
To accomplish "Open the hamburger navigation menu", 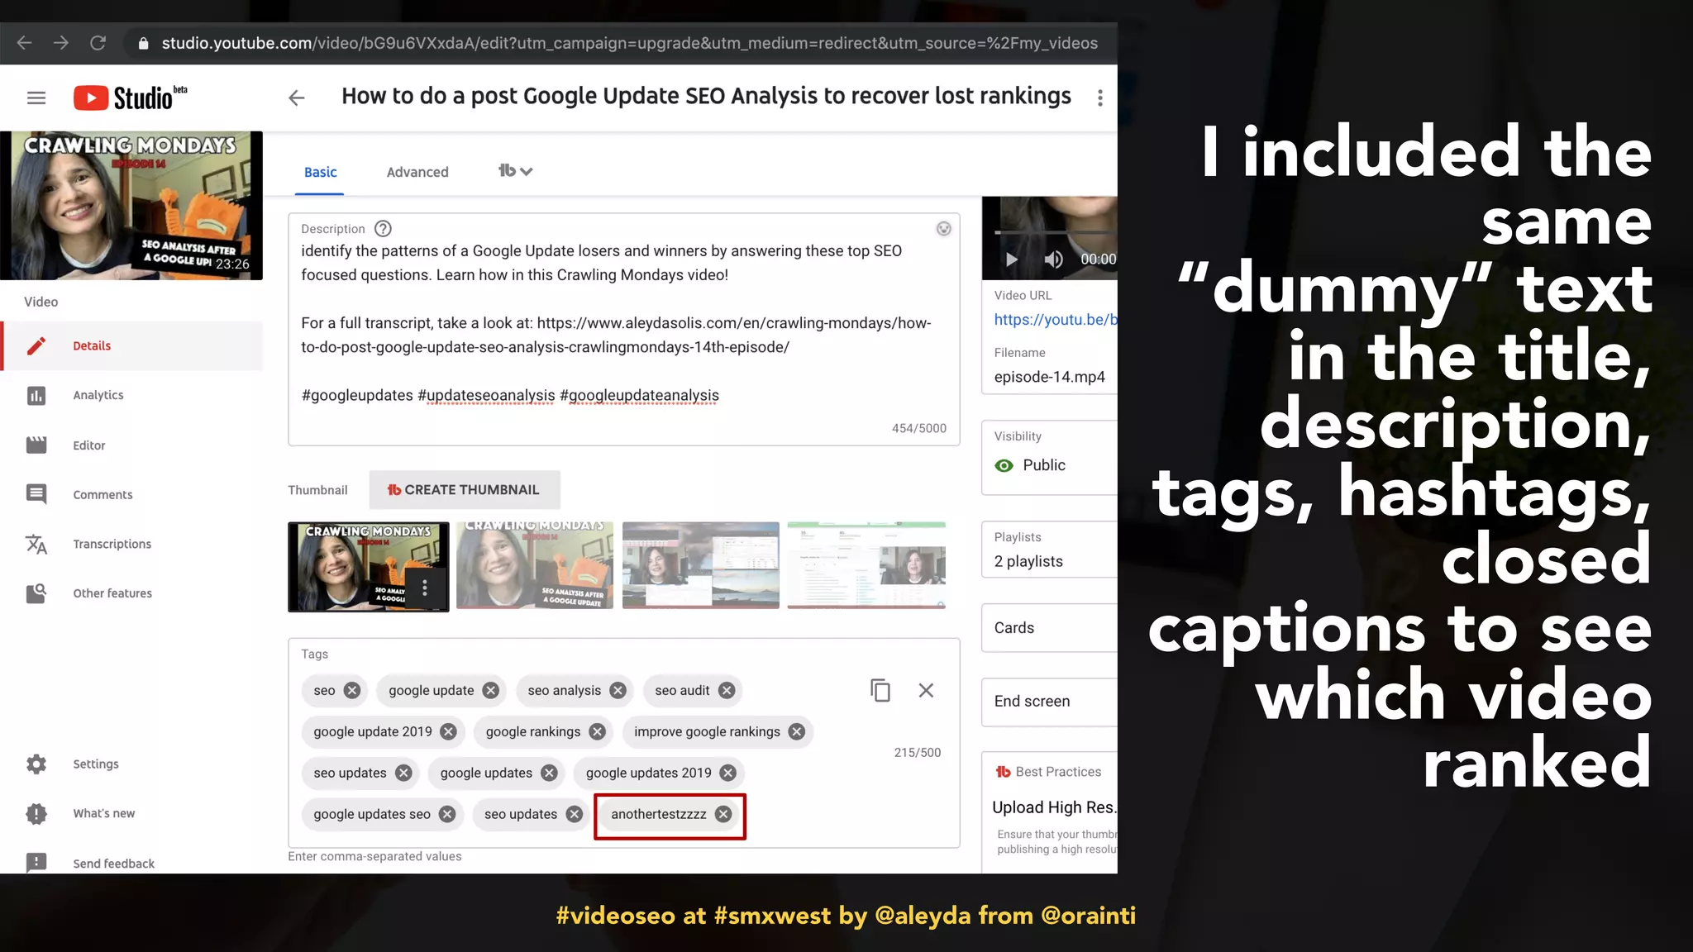I will (x=36, y=98).
